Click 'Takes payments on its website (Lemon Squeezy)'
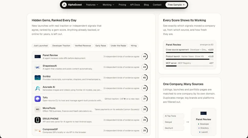The width and height of the screenshot is (248, 138). tap(117, 109)
